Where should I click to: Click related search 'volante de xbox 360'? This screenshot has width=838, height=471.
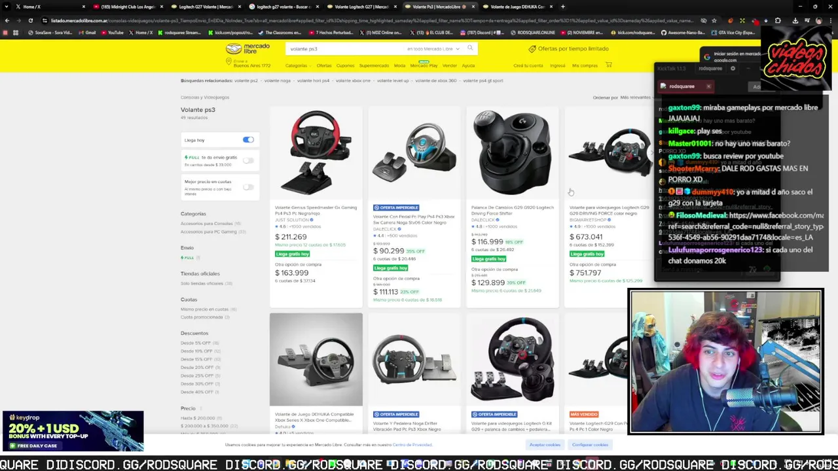436,80
